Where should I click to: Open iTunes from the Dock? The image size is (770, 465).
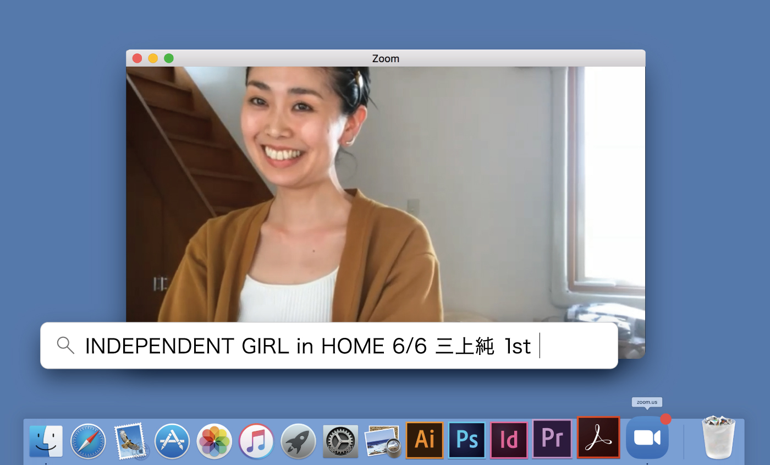[x=256, y=441]
